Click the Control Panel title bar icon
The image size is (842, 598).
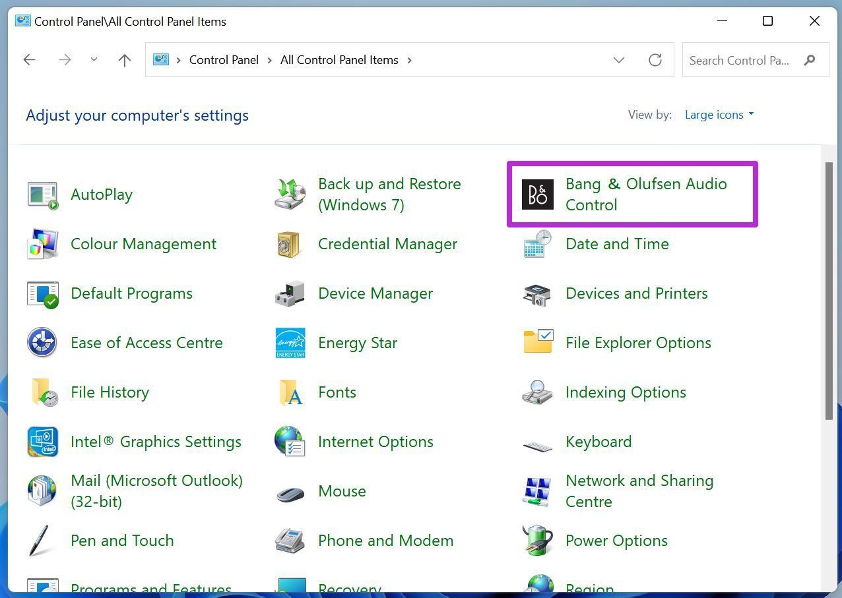(x=23, y=21)
